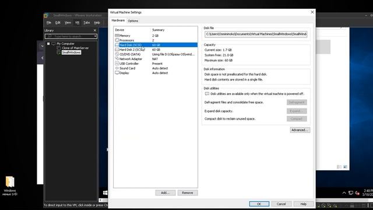Select Hard Disk 2 row's 60 GB value
Viewport: 373px width, 210px height.
pyautogui.click(x=156, y=50)
